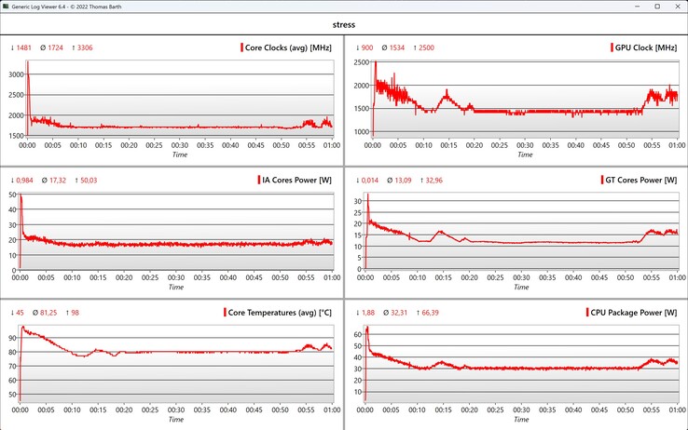688x430 pixels.
Task: Click the red Core Clocks legend marker
Action: (x=241, y=47)
